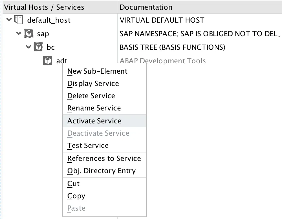The width and height of the screenshot is (282, 219).
Task: Click the bc service cube icon
Action: pyautogui.click(x=38, y=47)
